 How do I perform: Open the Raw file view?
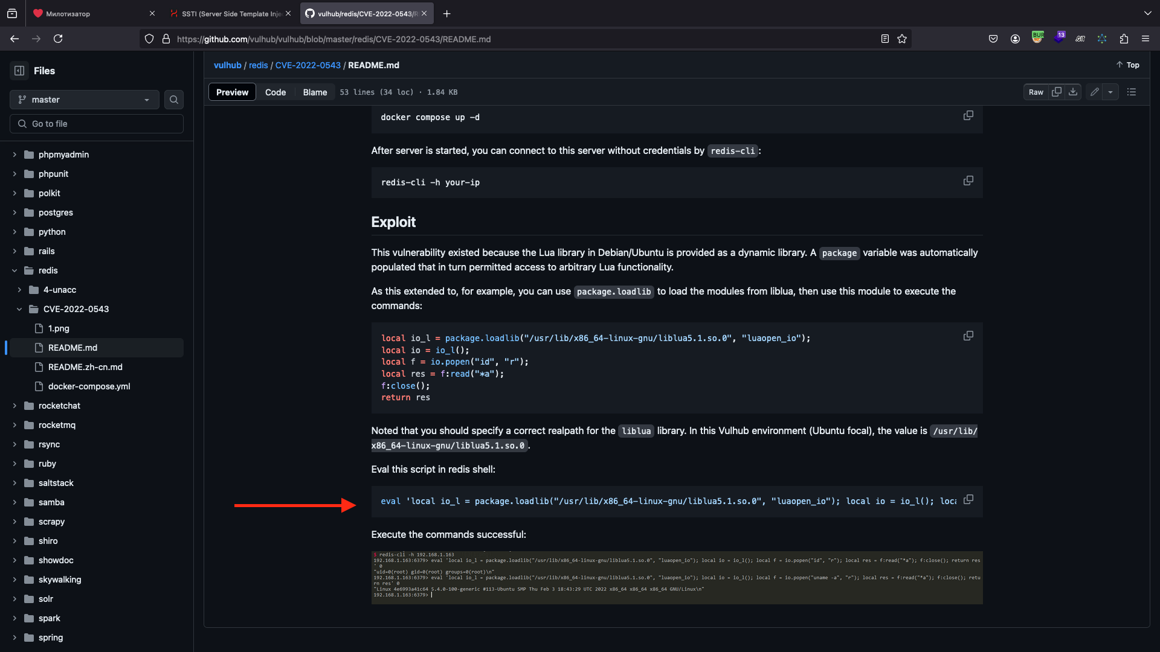click(x=1036, y=92)
